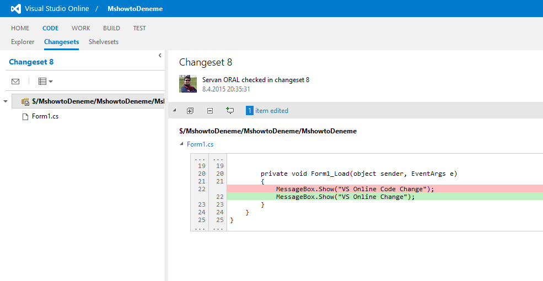
Task: Open the WORK hub
Action: (80, 29)
